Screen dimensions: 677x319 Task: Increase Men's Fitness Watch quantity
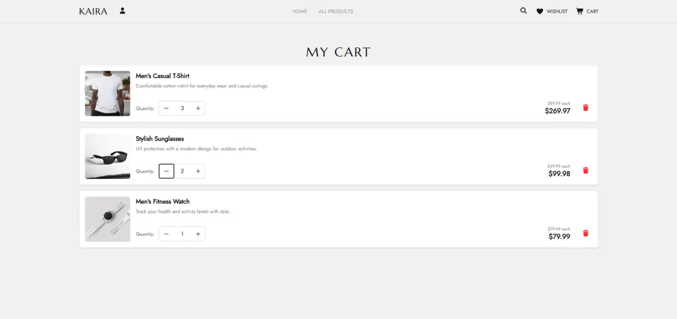tap(198, 234)
